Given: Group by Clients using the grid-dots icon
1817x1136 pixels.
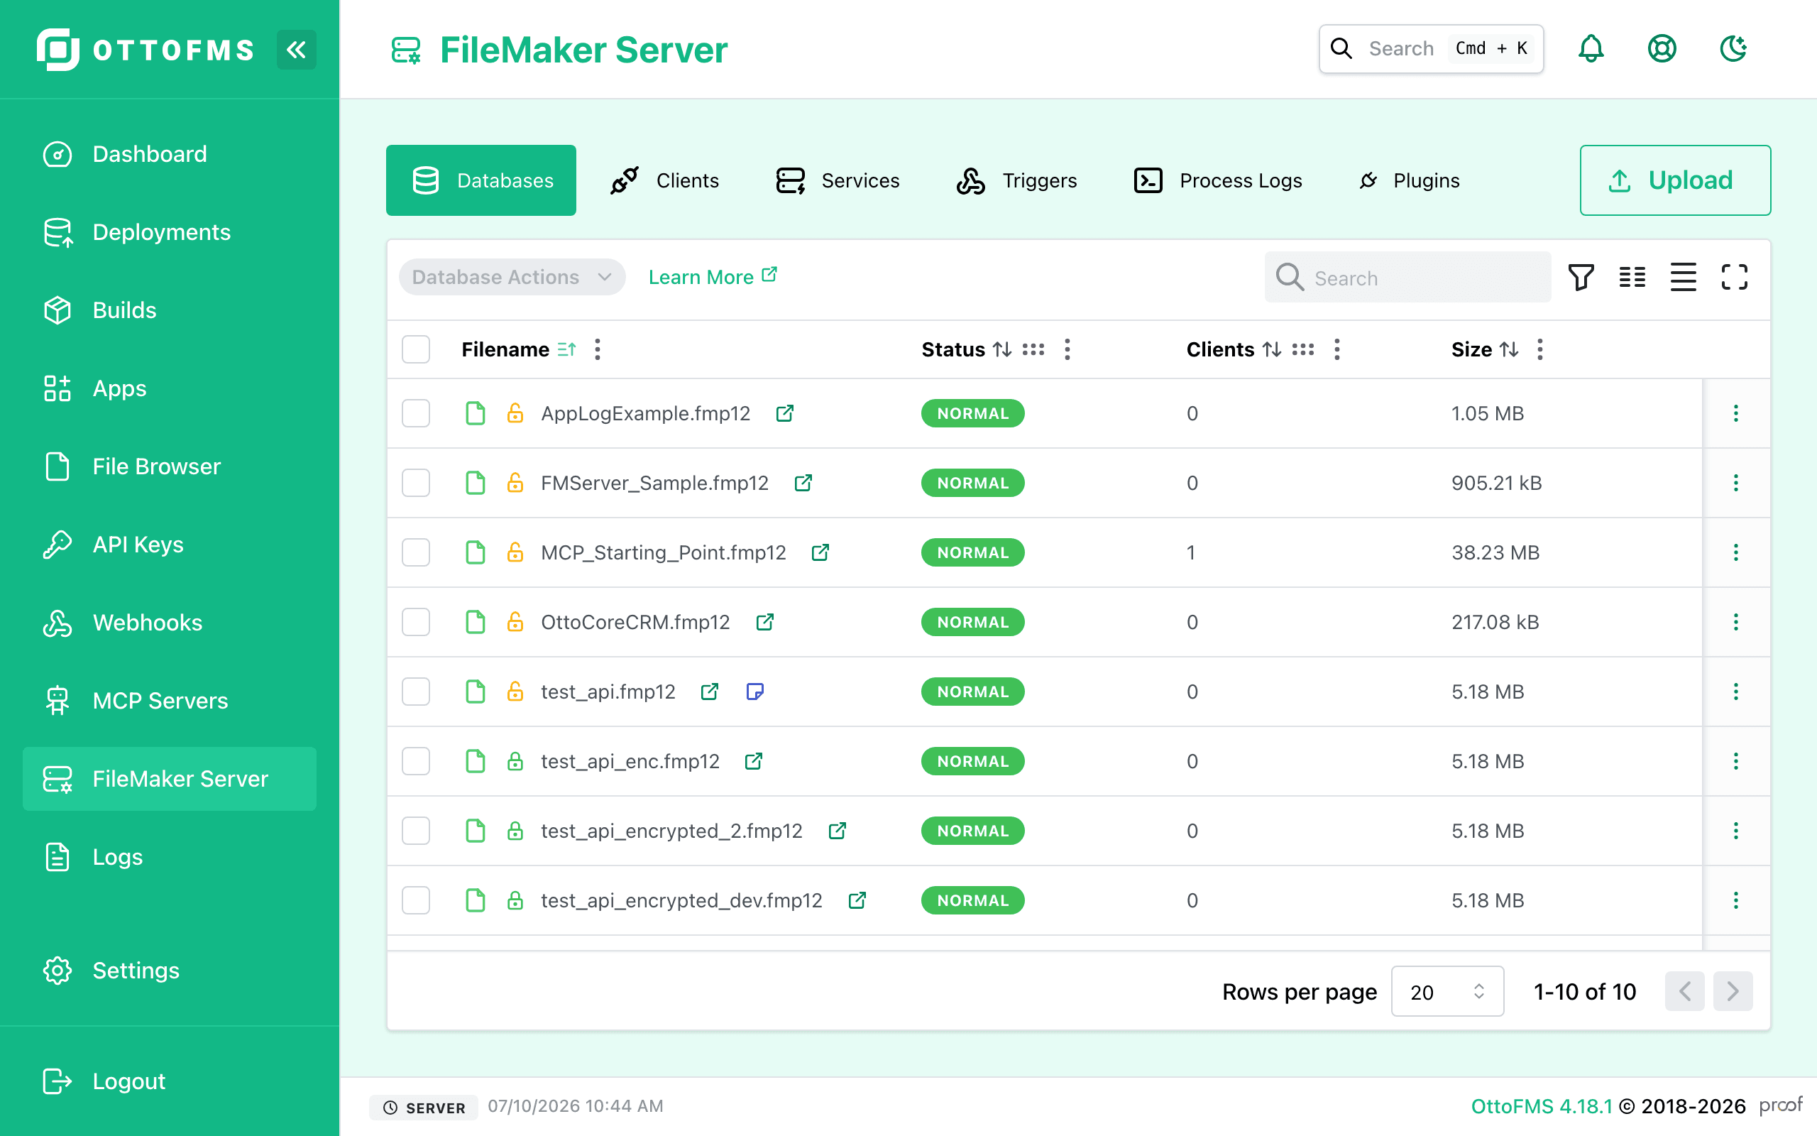Looking at the screenshot, I should pyautogui.click(x=1302, y=349).
